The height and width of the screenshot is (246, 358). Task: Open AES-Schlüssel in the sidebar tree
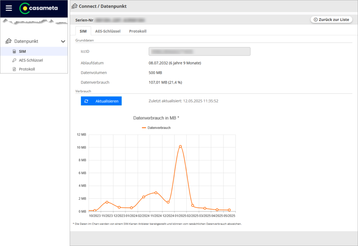pos(31,60)
